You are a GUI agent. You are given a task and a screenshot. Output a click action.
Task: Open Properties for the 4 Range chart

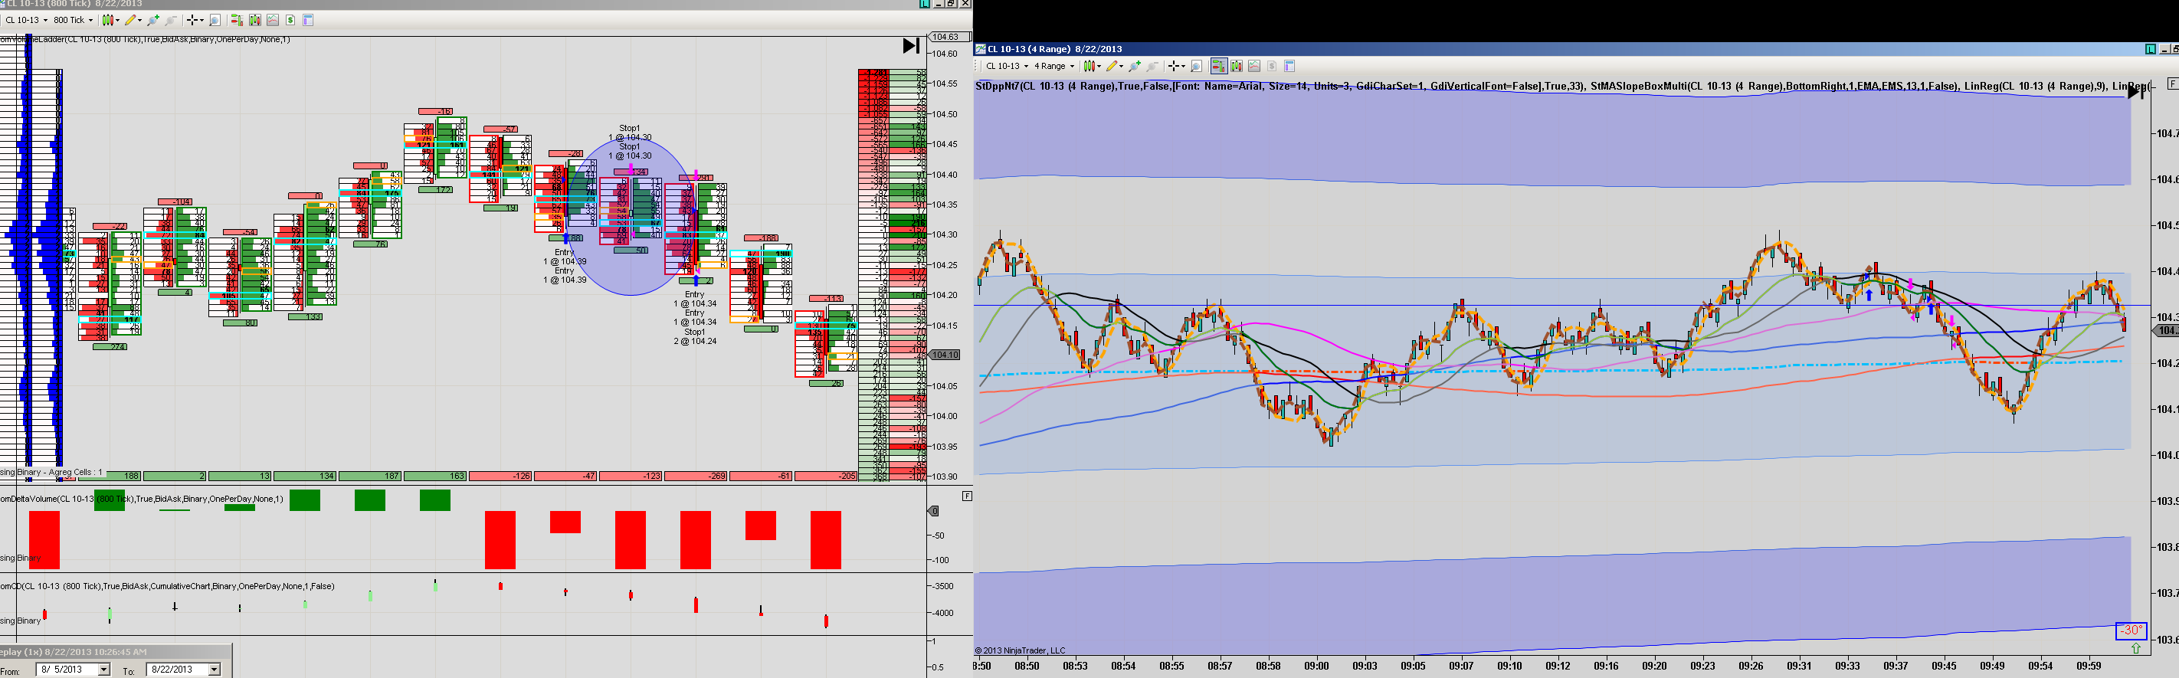click(1289, 66)
